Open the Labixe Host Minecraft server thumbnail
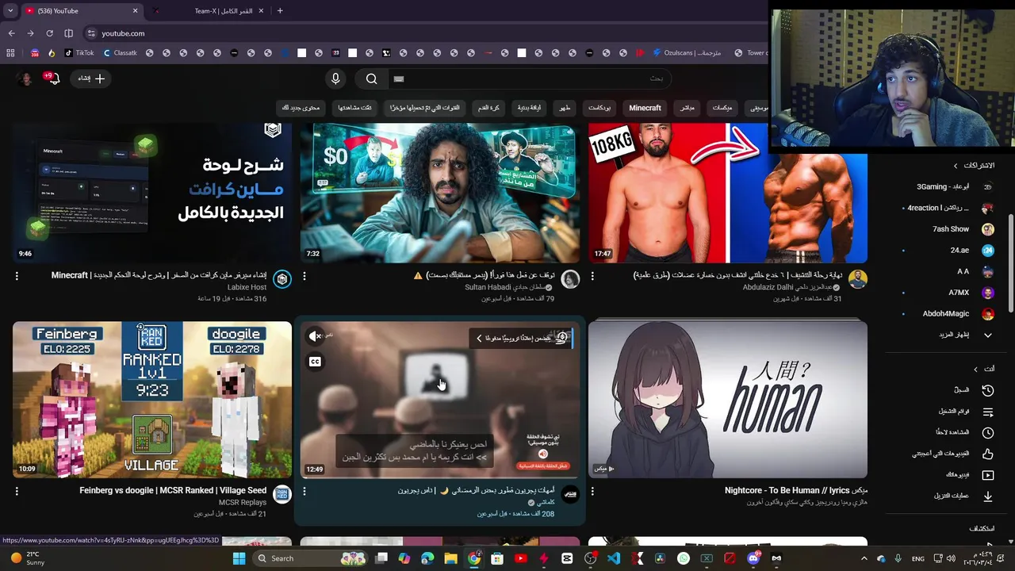This screenshot has height=571, width=1015. (152, 193)
